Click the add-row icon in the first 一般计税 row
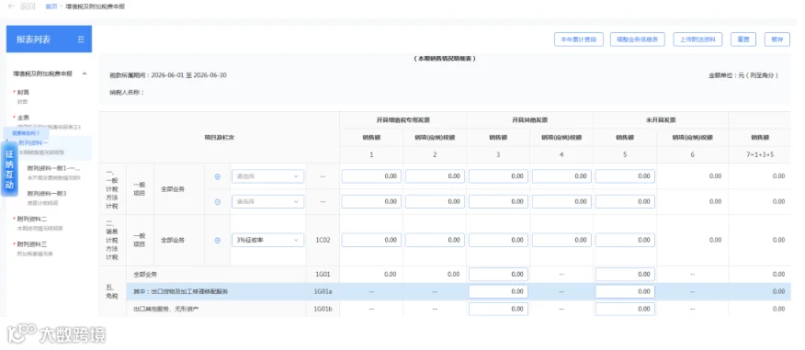This screenshot has height=350, width=805. point(217,176)
